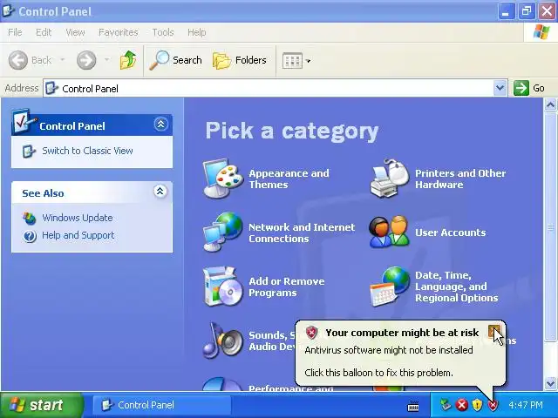This screenshot has width=558, height=418.
Task: Select the Control Panel taskbar button
Action: (x=162, y=405)
